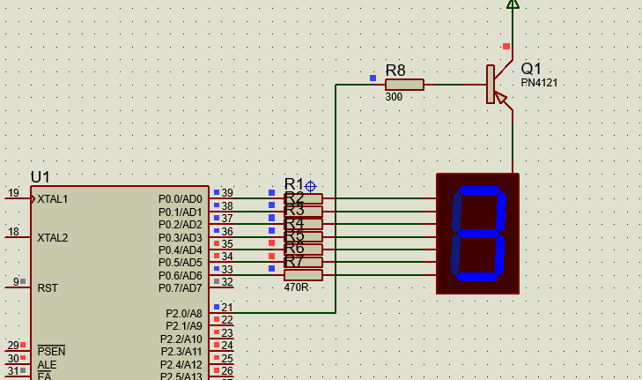The width and height of the screenshot is (642, 380).
Task: Click the RST pin 9
Action: click(18, 287)
